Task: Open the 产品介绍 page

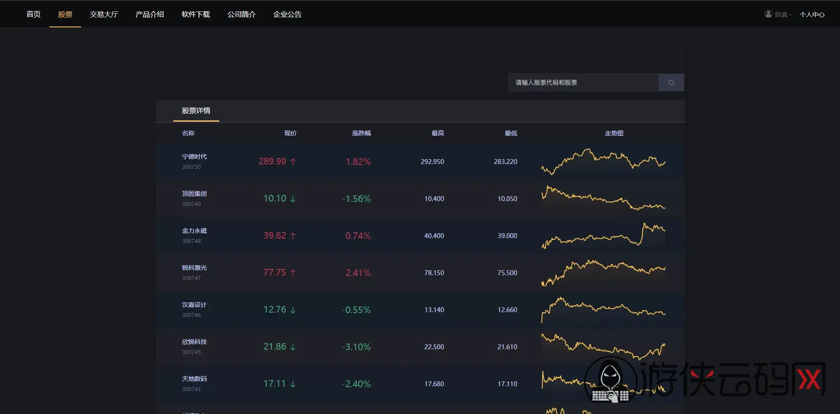Action: tap(150, 14)
